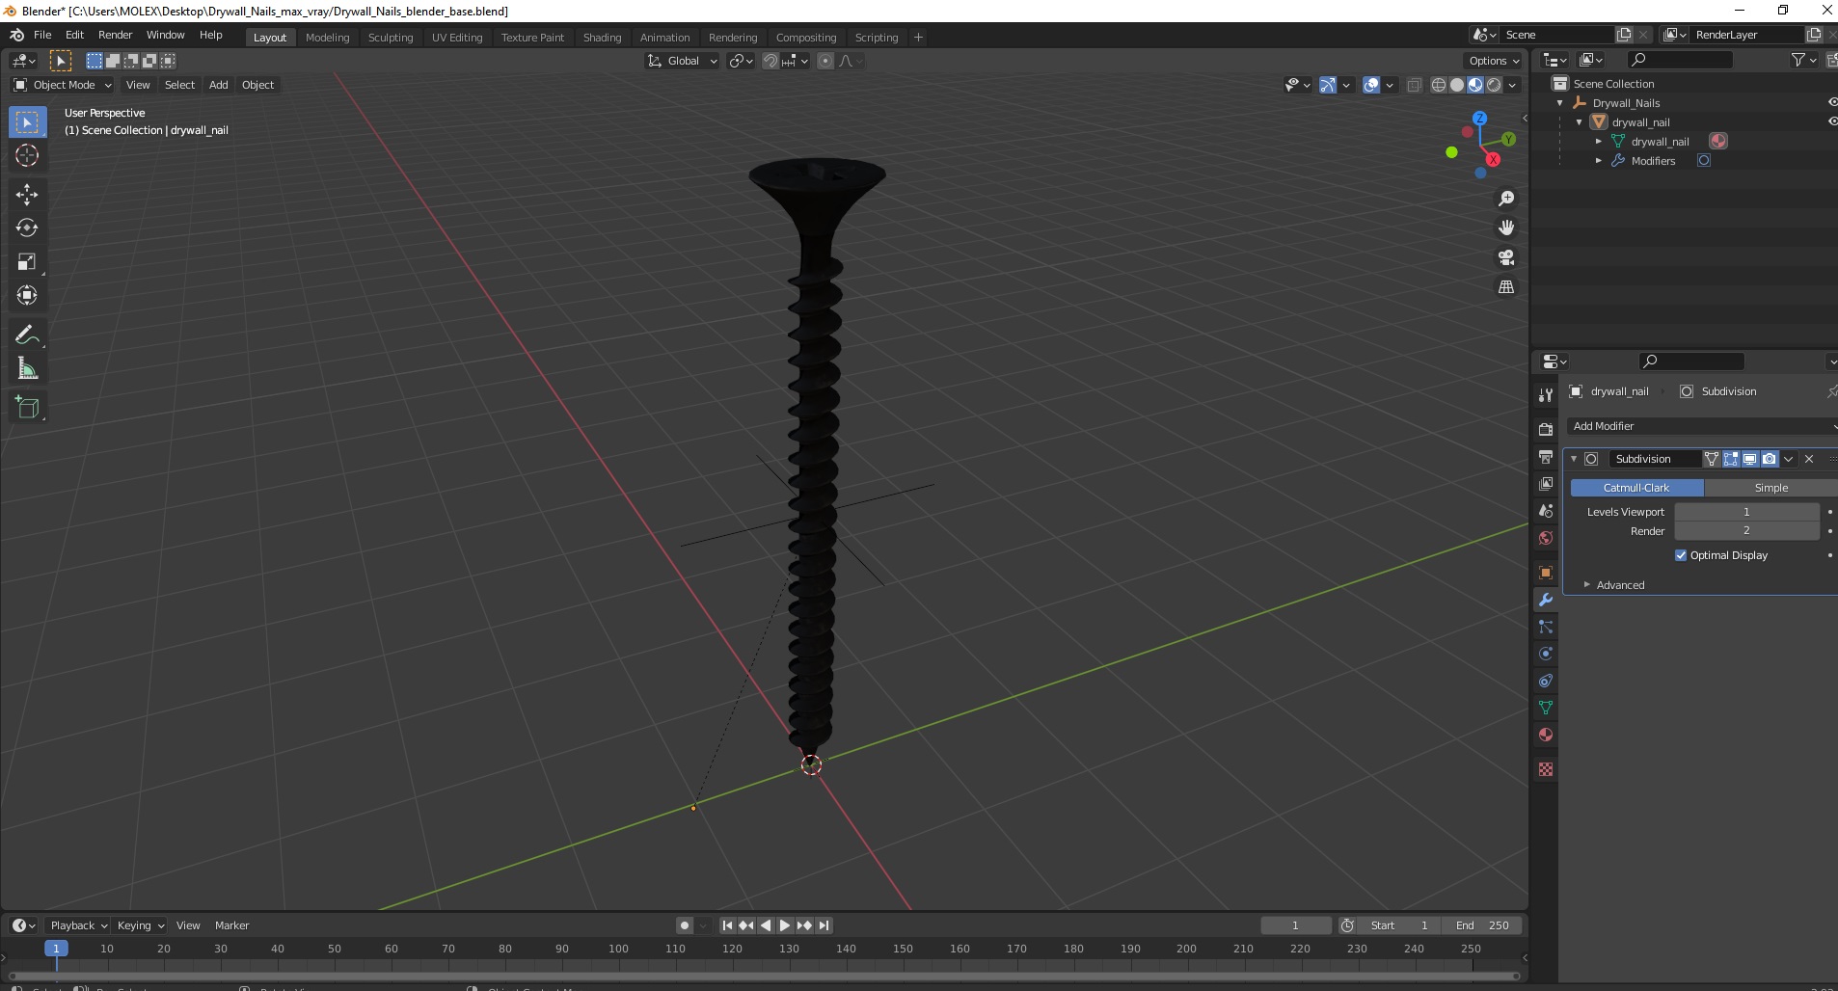This screenshot has width=1838, height=991.
Task: Toggle Subdivision modifier edit mode display
Action: 1731,459
